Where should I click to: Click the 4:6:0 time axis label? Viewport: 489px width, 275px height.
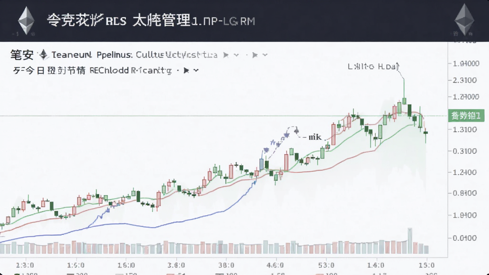pyautogui.click(x=276, y=265)
